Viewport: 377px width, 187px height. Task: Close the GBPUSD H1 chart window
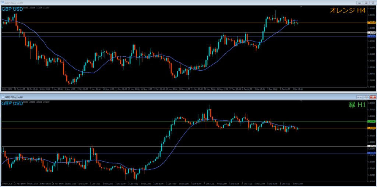pyautogui.click(x=373, y=97)
